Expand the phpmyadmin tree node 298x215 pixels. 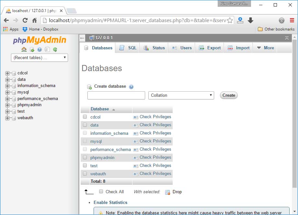(7, 105)
